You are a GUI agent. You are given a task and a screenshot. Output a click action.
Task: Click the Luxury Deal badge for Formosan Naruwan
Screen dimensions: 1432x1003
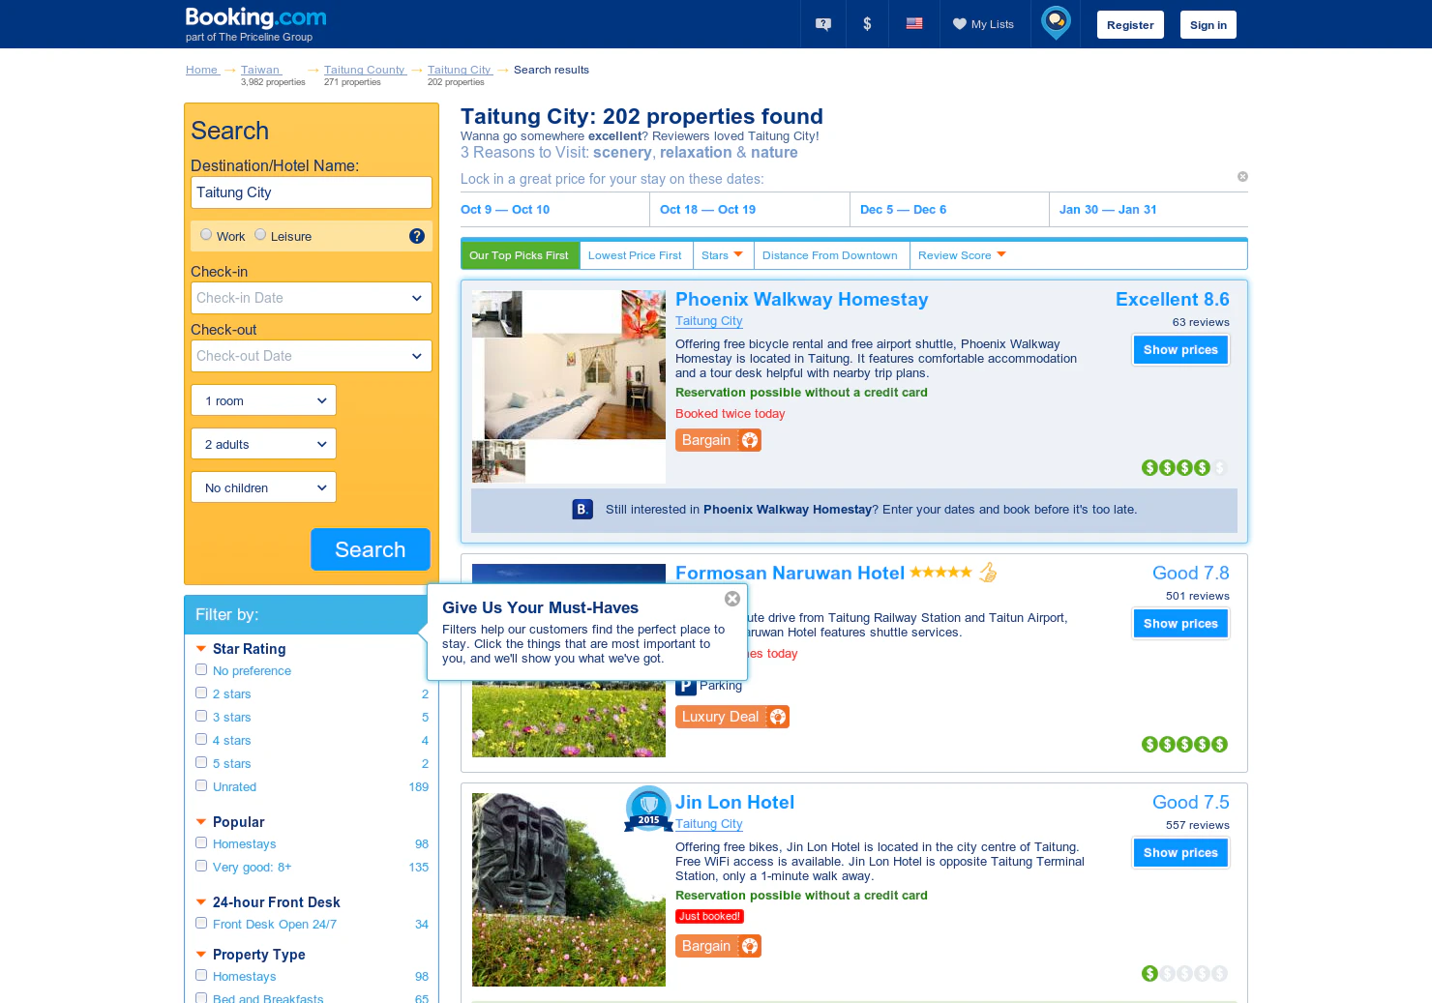coord(732,717)
